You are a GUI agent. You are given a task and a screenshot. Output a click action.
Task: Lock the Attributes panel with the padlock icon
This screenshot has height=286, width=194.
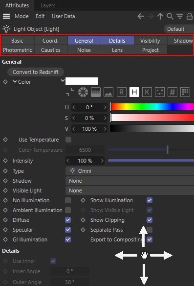[x=190, y=16]
